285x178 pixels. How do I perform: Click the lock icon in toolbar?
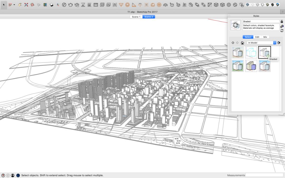(x=115, y=5)
